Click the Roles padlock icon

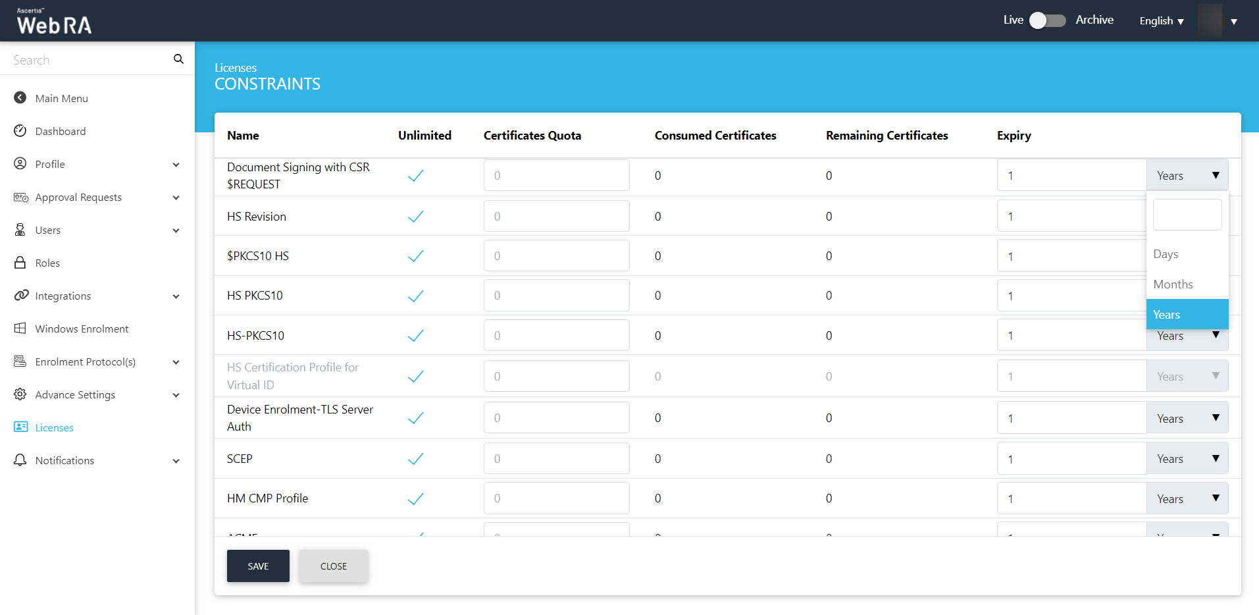coord(20,263)
